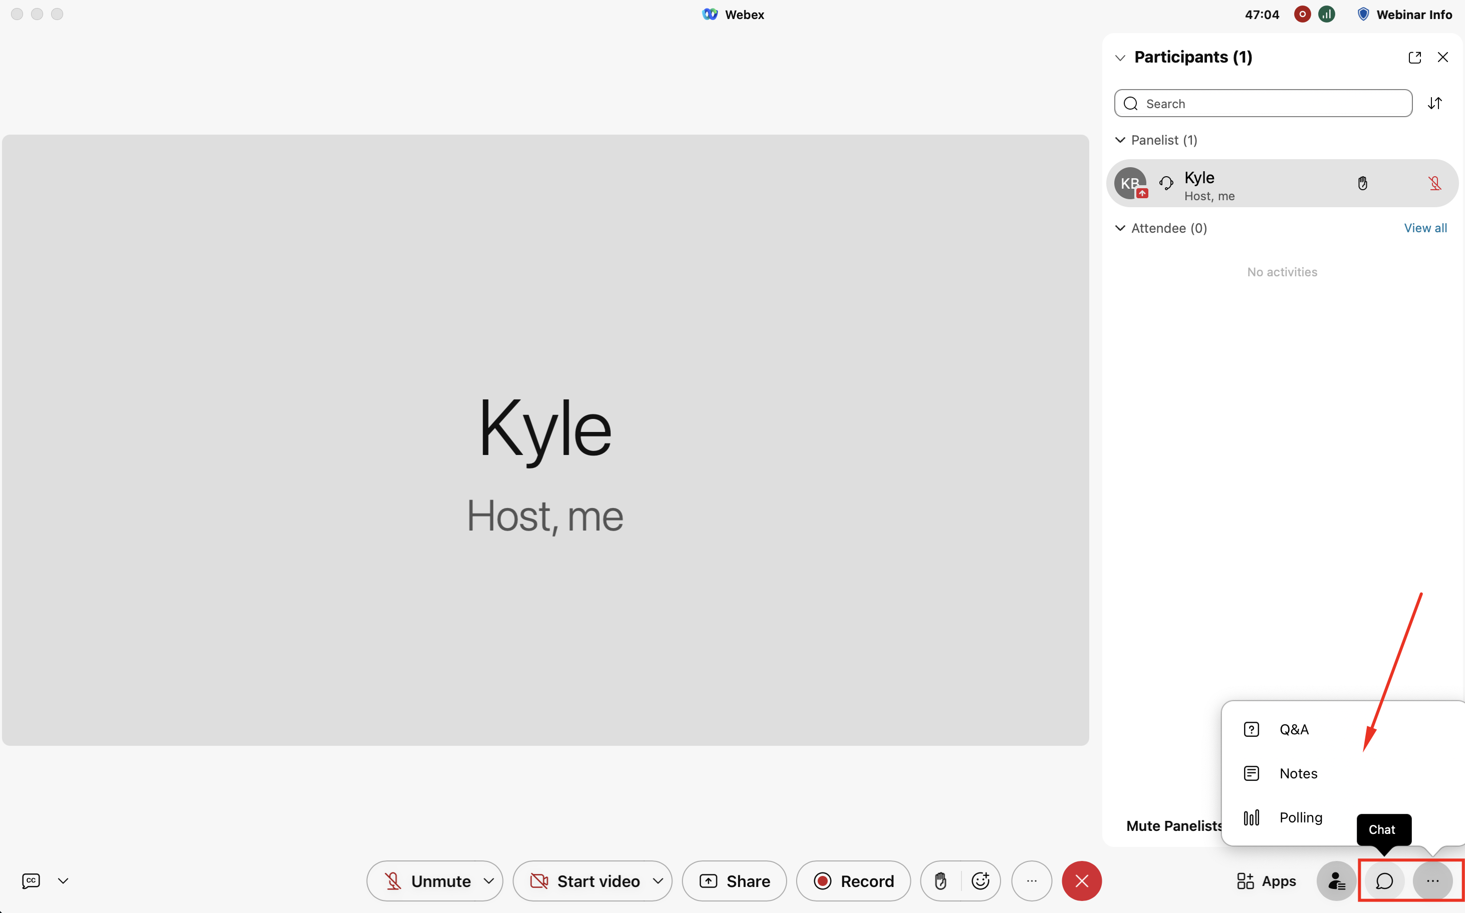Image resolution: width=1465 pixels, height=913 pixels.
Task: Open the reactions emoji icon
Action: coord(981,881)
